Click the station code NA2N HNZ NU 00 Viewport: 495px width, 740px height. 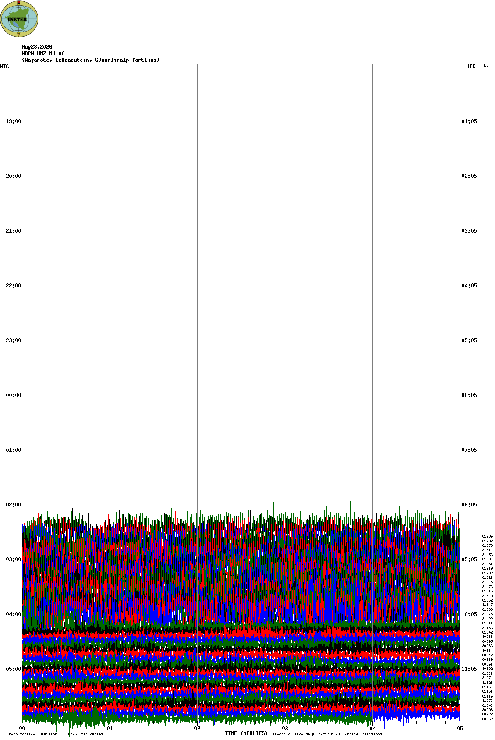(x=43, y=53)
